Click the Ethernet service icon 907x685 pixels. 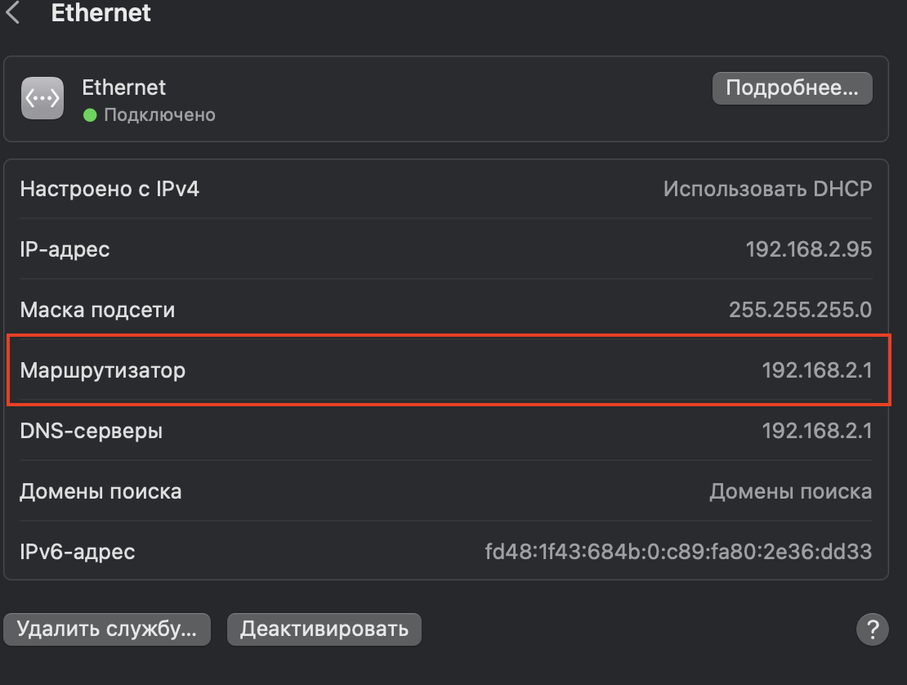click(42, 98)
